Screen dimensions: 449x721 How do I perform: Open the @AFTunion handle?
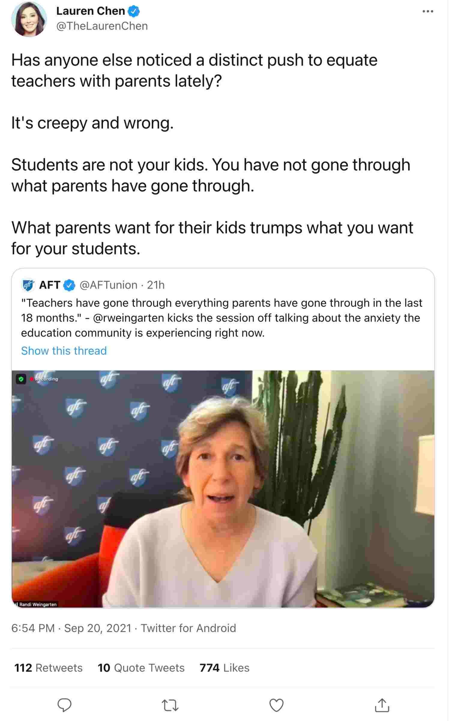click(108, 285)
